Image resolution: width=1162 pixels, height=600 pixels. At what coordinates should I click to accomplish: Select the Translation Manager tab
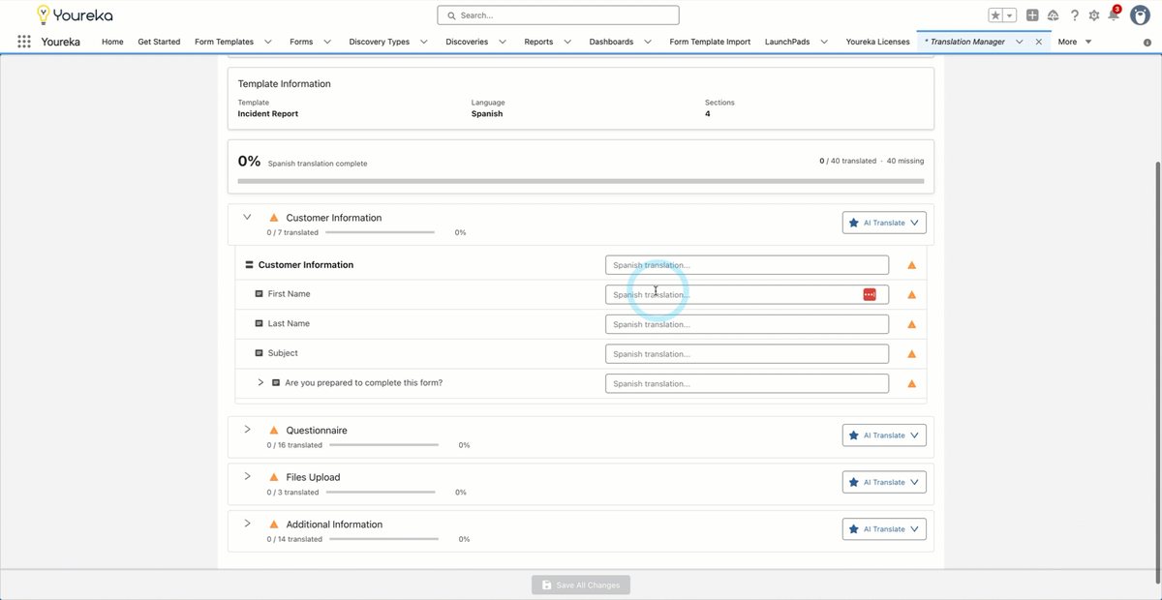pos(964,42)
